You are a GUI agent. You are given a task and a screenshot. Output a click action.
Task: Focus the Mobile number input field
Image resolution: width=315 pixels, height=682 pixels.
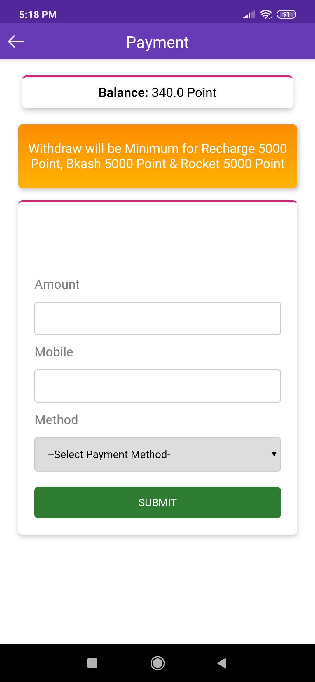tap(157, 386)
